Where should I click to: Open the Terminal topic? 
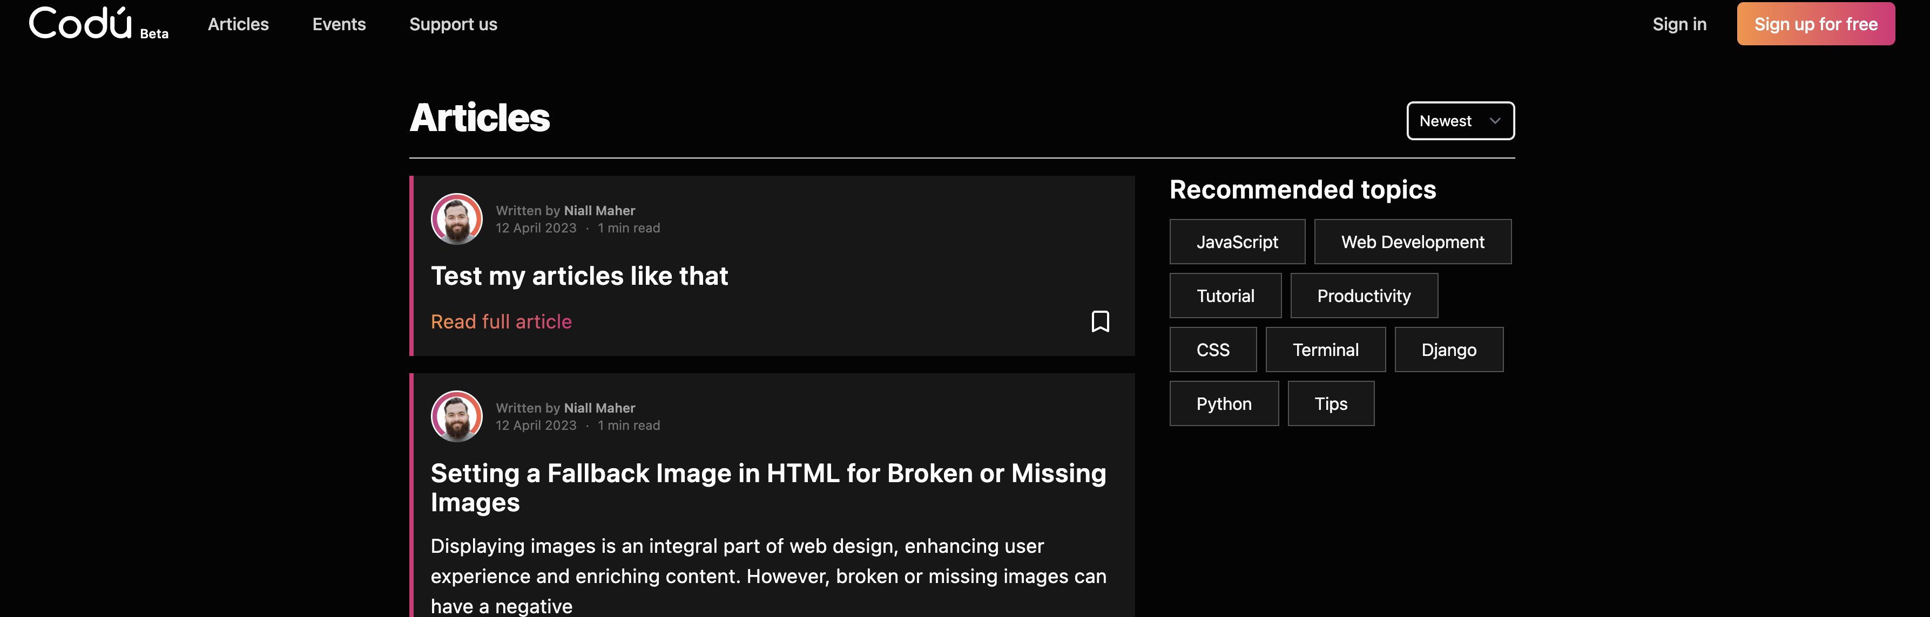point(1325,350)
